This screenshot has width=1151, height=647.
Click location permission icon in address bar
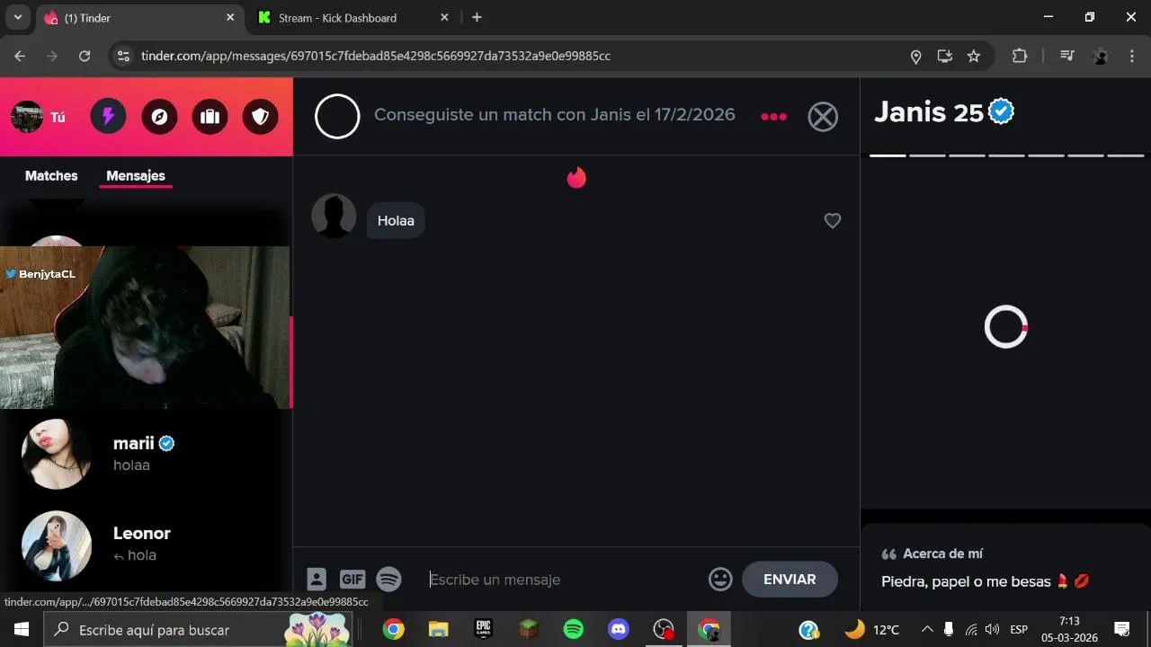point(915,57)
